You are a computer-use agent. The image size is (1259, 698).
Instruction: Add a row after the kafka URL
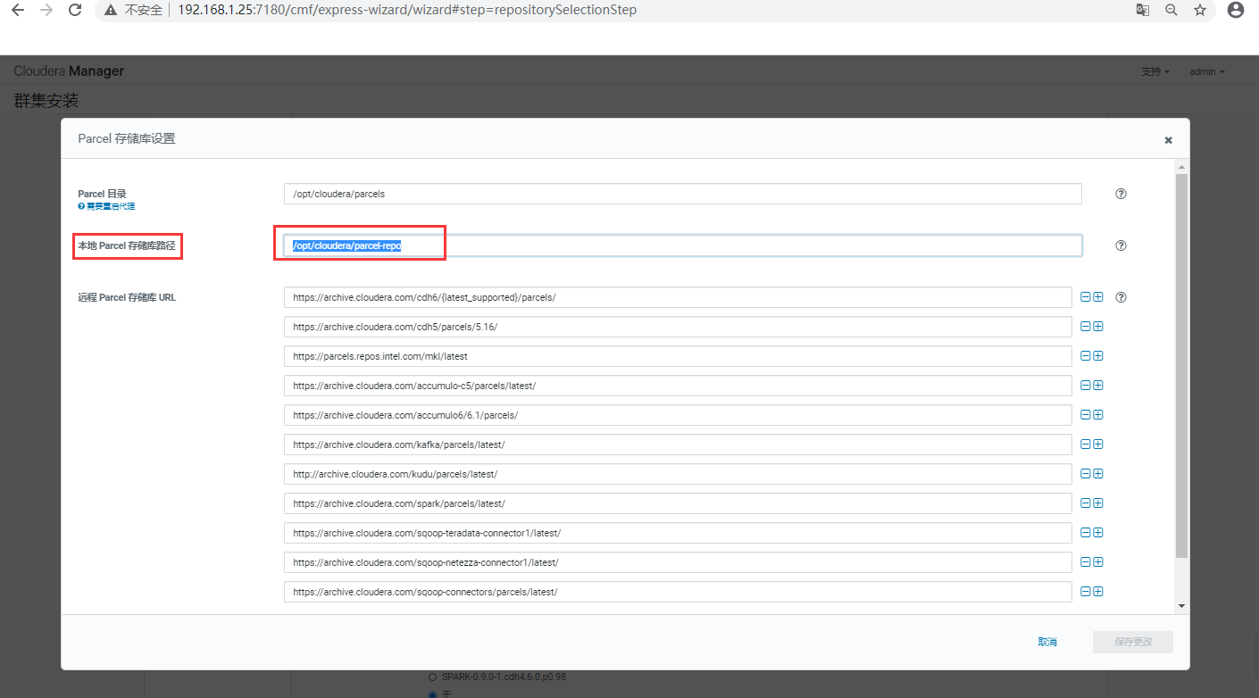pyautogui.click(x=1098, y=445)
